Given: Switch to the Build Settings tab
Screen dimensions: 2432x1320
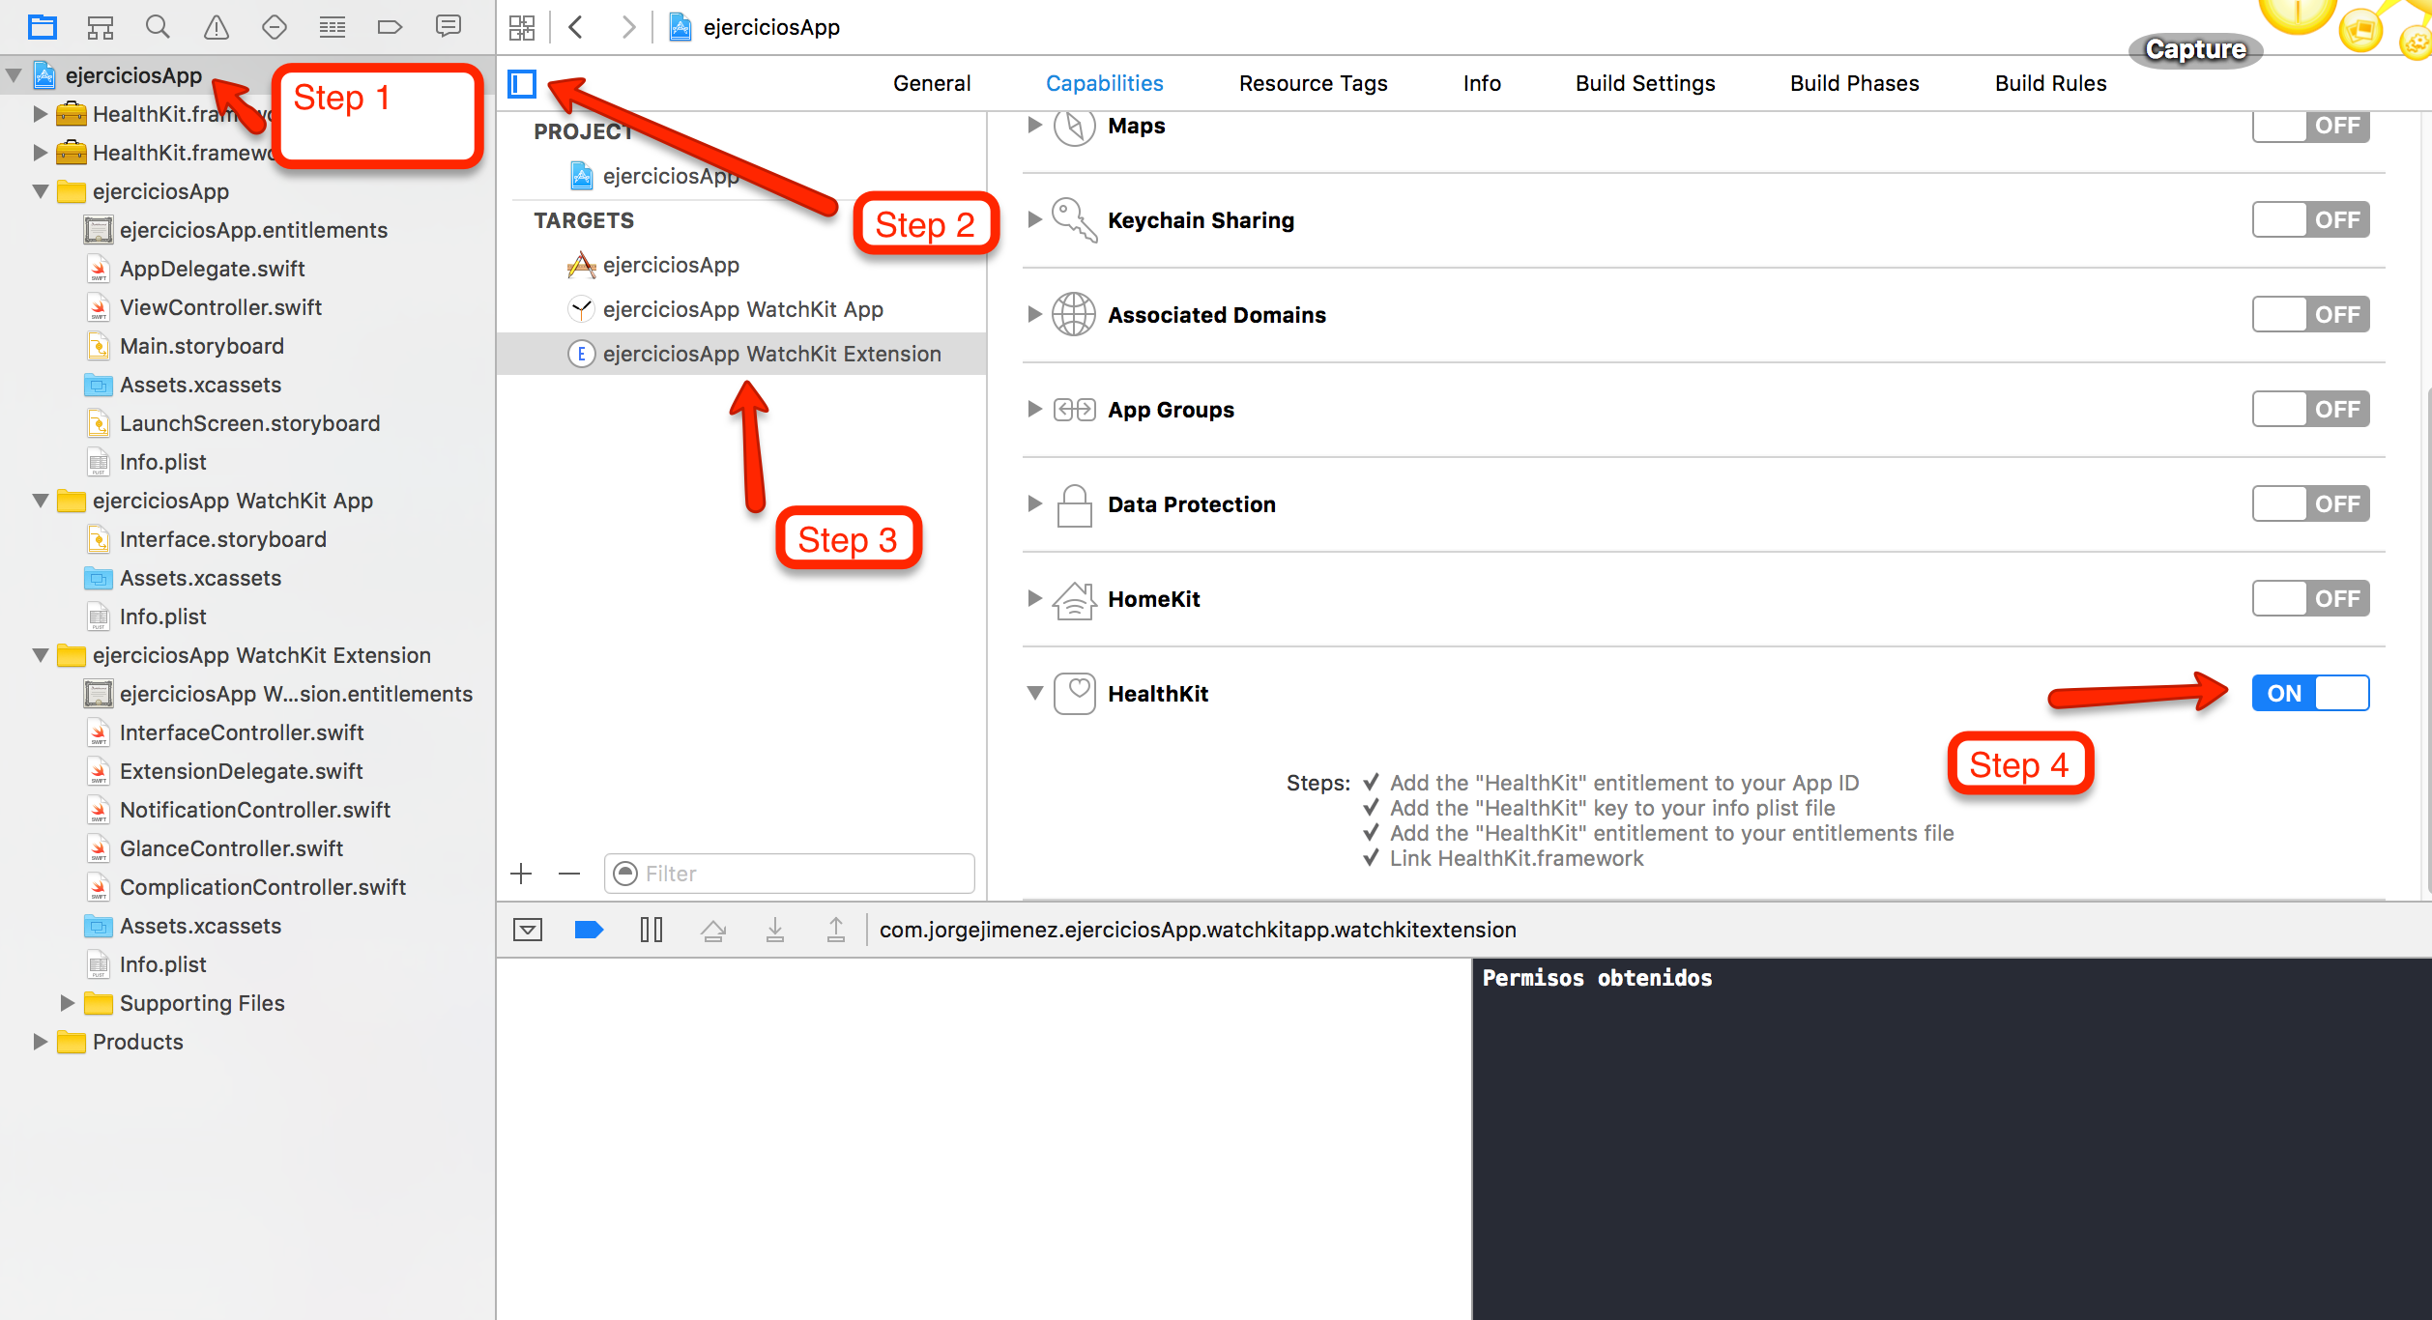Looking at the screenshot, I should coord(1644,83).
